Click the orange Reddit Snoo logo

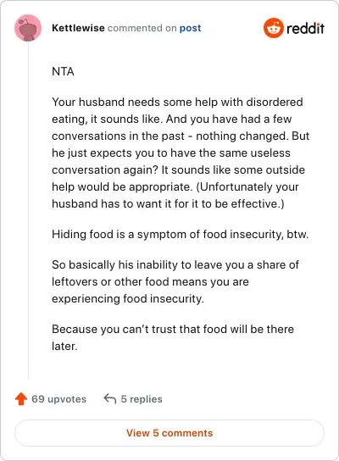pyautogui.click(x=274, y=28)
